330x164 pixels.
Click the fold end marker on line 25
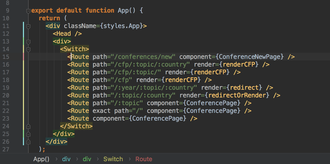[x=28, y=134]
